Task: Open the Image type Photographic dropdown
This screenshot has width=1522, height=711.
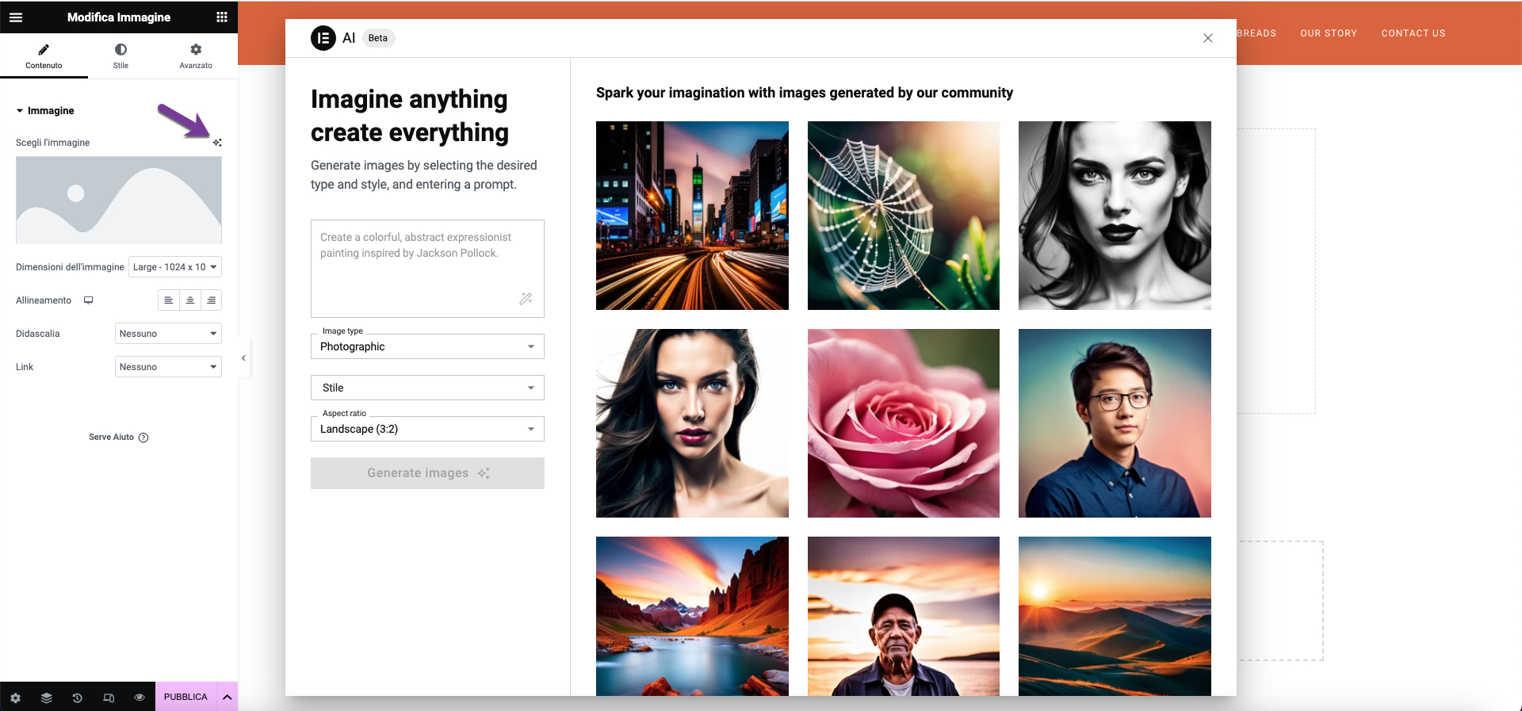Action: pyautogui.click(x=427, y=346)
